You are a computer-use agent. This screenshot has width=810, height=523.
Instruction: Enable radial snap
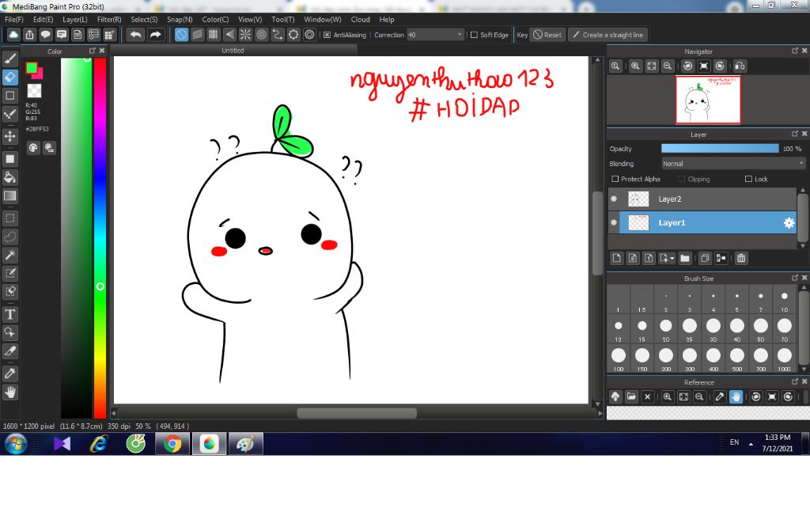coord(245,35)
